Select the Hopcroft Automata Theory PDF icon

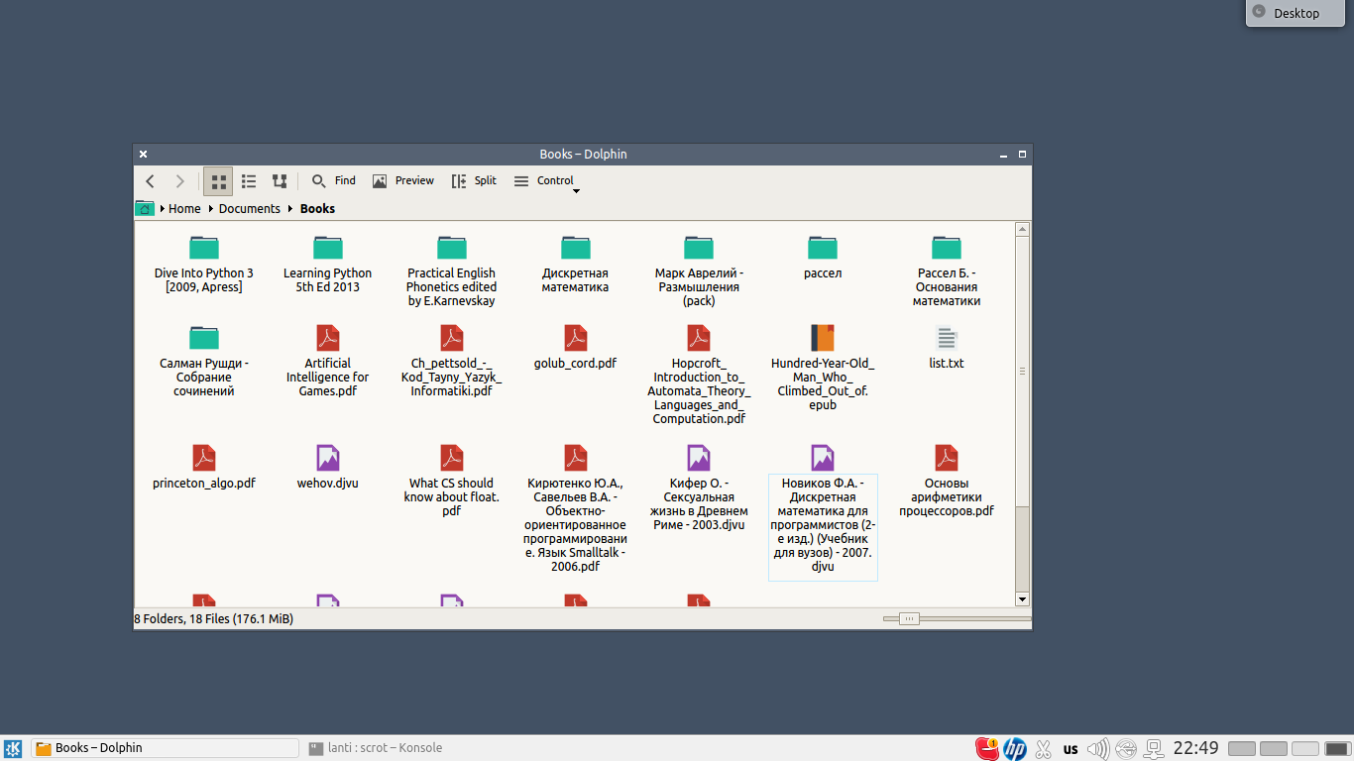click(x=699, y=338)
